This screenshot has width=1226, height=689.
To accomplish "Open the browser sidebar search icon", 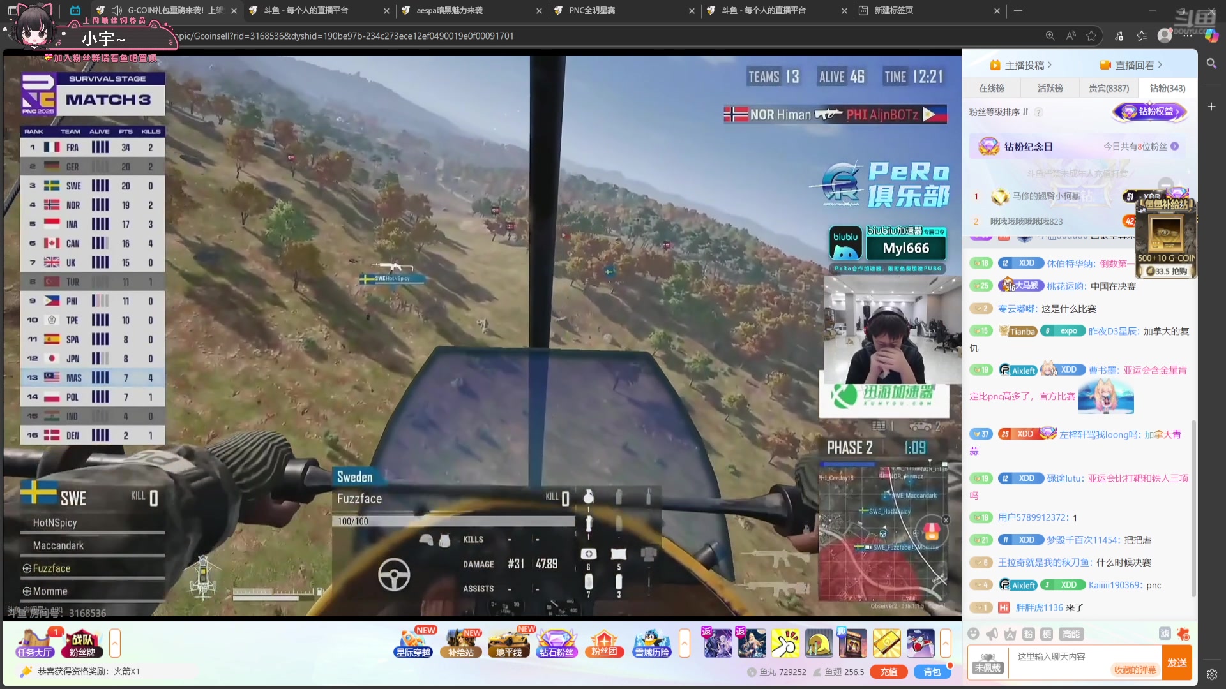I will (1211, 63).
